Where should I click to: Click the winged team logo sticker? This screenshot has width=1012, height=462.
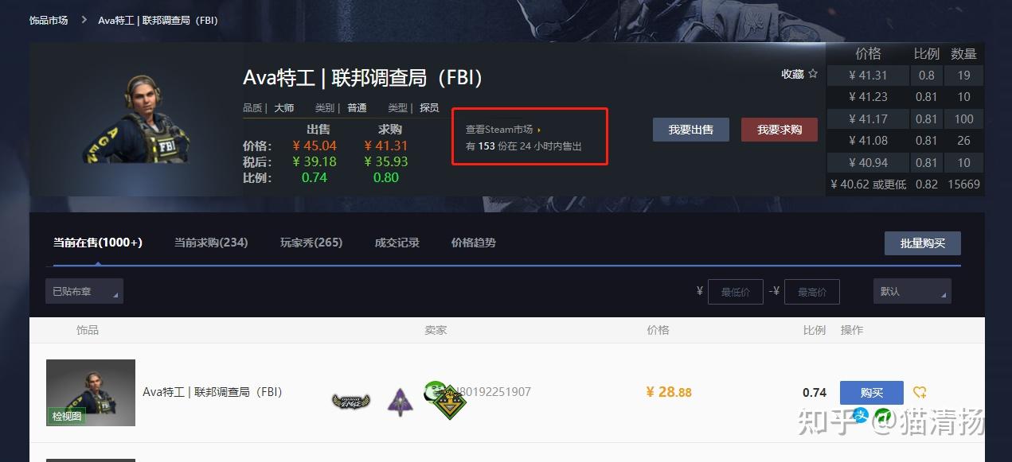[x=350, y=401]
